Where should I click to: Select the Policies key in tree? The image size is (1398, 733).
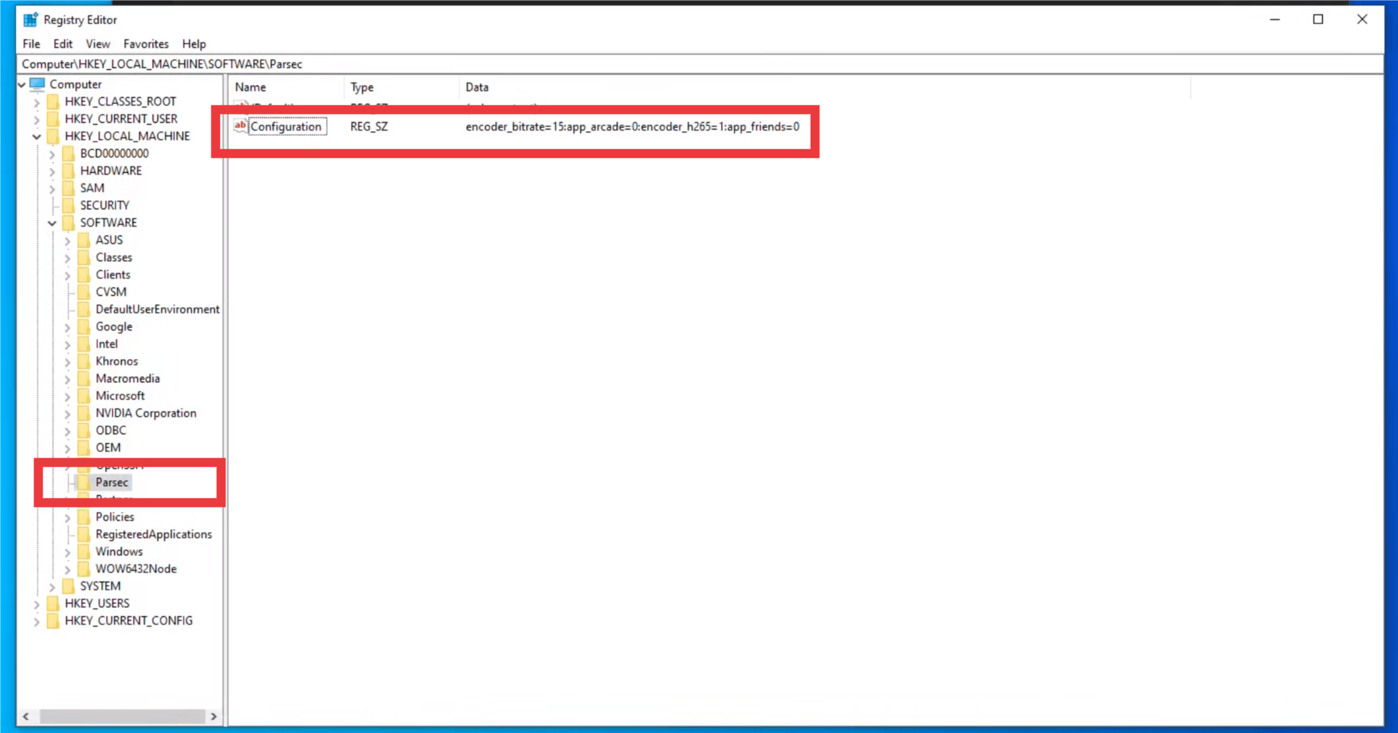[115, 517]
